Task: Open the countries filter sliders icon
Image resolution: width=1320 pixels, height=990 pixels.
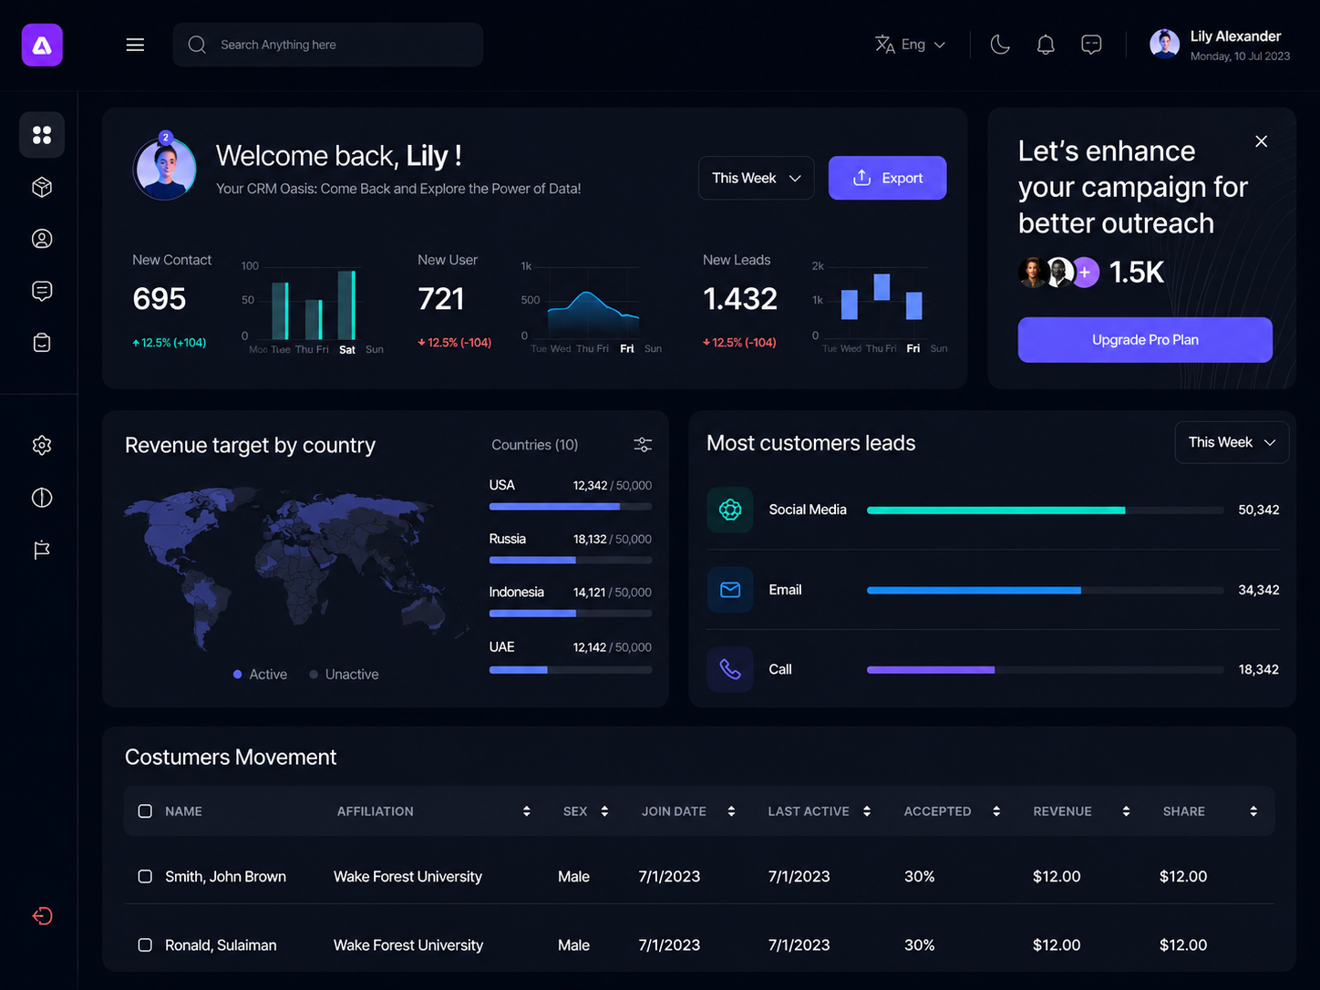Action: [x=643, y=445]
